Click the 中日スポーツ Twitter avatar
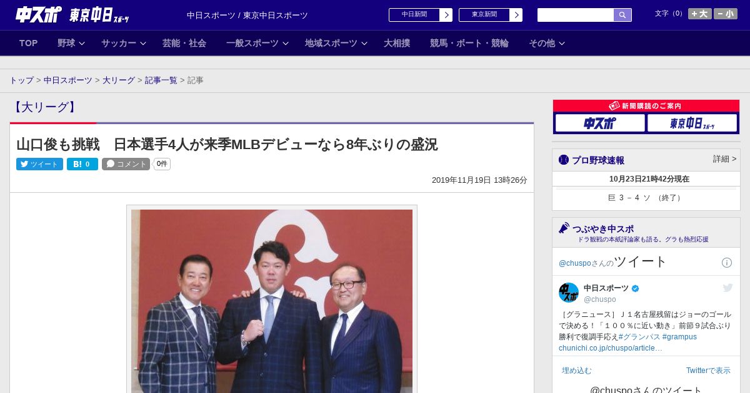The width and height of the screenshot is (750, 393). pyautogui.click(x=569, y=293)
